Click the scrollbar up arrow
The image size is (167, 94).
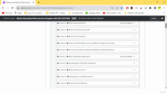click(166, 17)
